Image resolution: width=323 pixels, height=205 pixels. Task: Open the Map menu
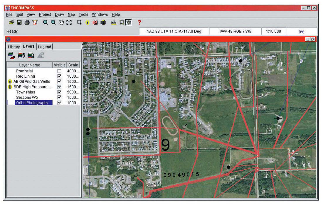(71, 15)
